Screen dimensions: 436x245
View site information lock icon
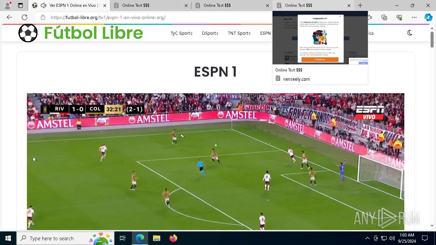[43, 17]
